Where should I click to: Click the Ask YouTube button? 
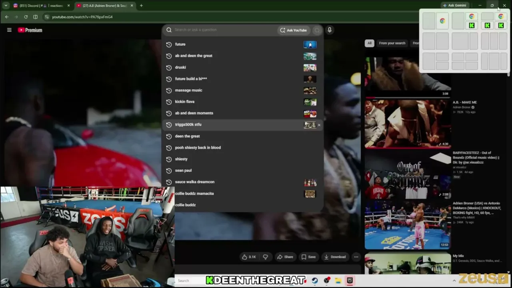point(293,30)
